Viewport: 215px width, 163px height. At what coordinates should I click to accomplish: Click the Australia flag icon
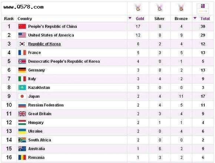pyautogui.click(x=22, y=149)
